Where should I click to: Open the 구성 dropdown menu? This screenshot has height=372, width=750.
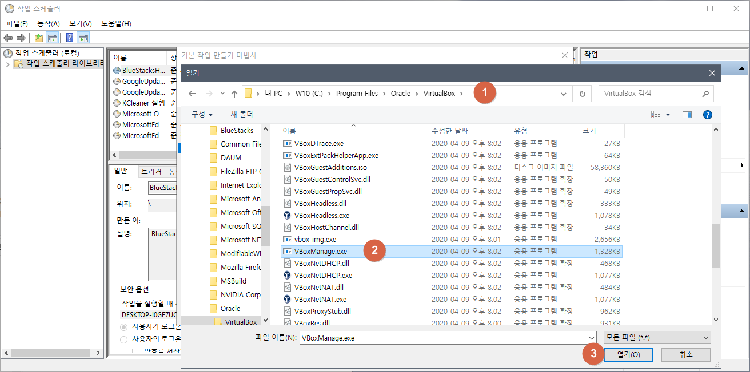[202, 115]
